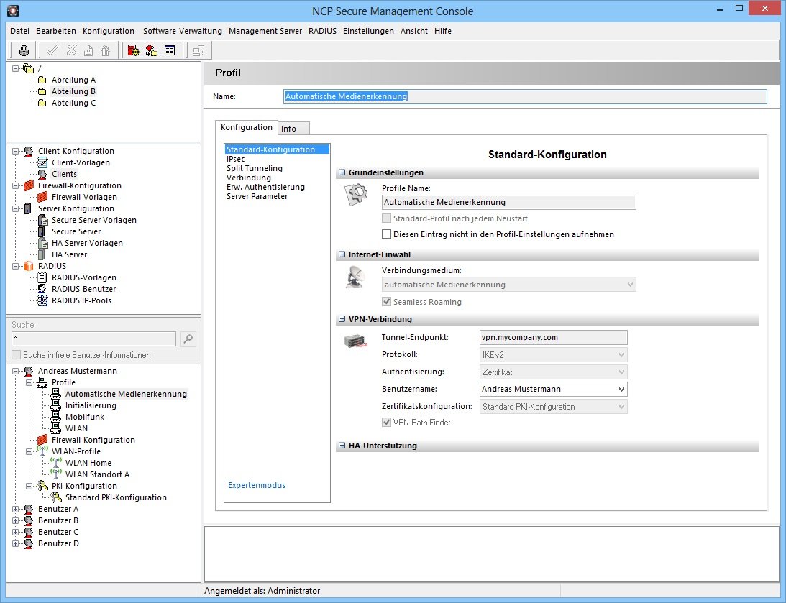Click the magnifier search button beside Suche field
786x603 pixels.
coord(188,339)
